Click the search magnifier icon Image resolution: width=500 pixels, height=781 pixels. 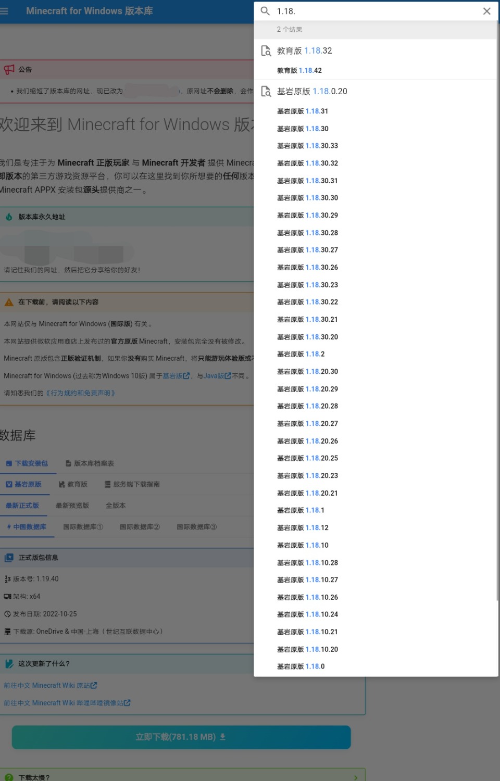(265, 11)
